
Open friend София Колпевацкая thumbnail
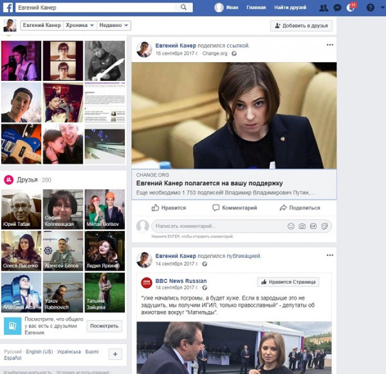click(x=63, y=209)
